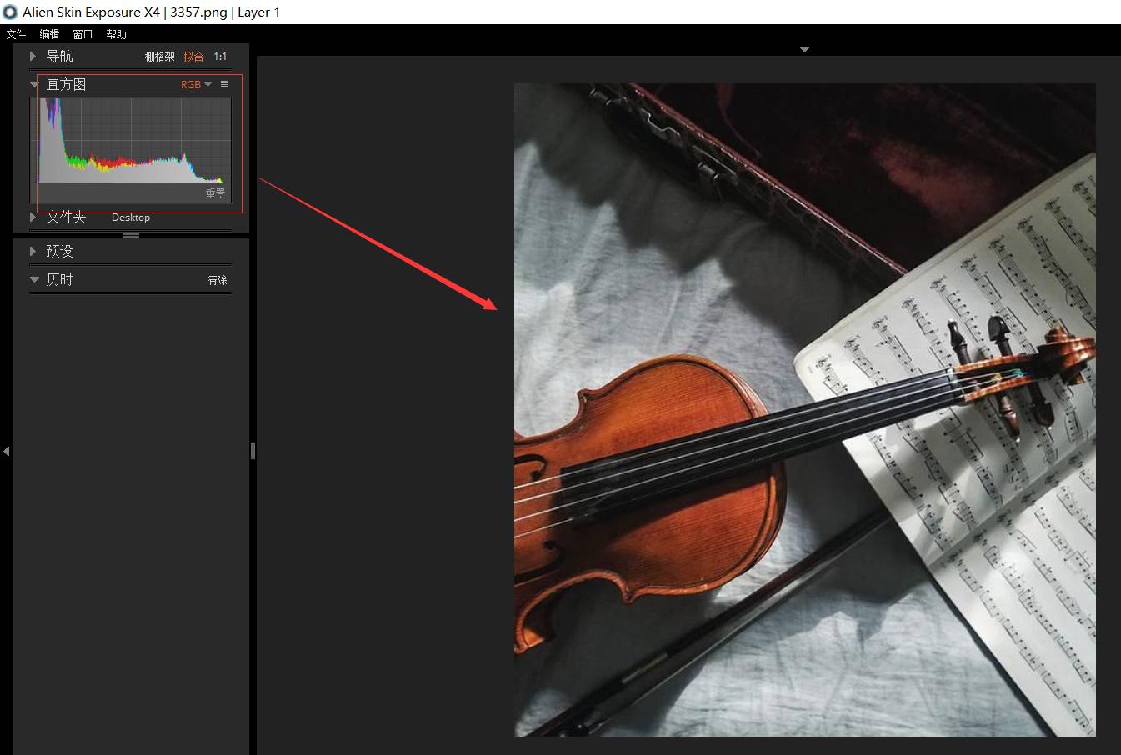1121x755 pixels.
Task: Click the violin photo preview
Action: [x=804, y=409]
